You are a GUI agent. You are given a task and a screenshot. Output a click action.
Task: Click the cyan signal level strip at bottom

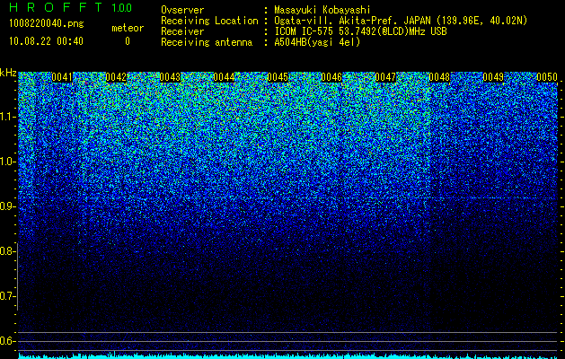pyautogui.click(x=288, y=356)
